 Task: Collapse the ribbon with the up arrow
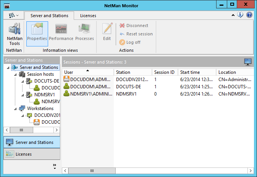click(x=233, y=15)
